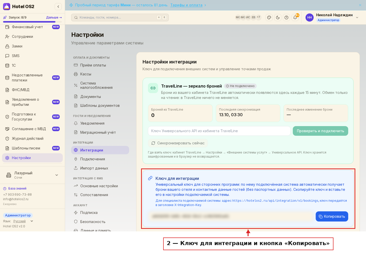Click the TravelLine API key input field

219,131
